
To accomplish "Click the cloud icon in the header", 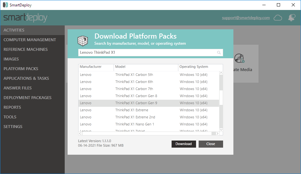I will (278, 18).
